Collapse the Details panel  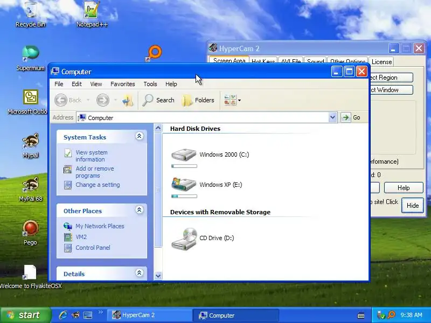[x=140, y=273]
